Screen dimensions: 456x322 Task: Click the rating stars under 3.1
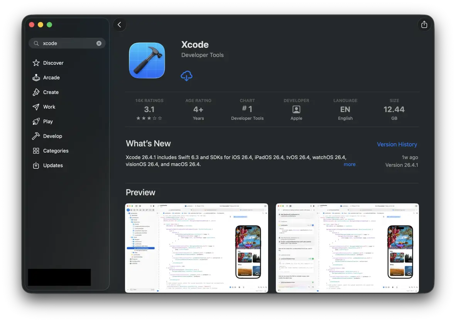pyautogui.click(x=149, y=118)
